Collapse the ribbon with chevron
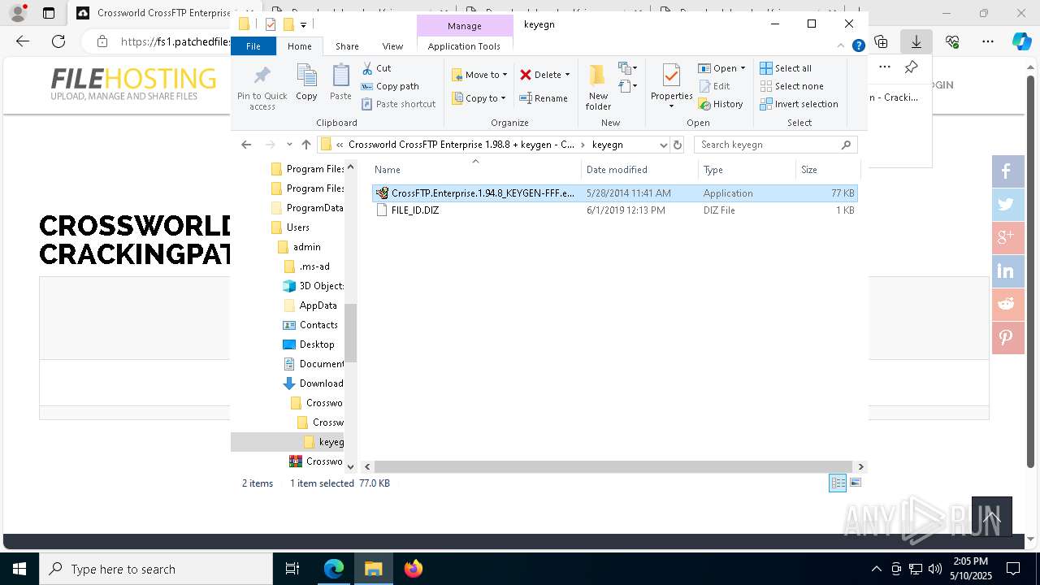The width and height of the screenshot is (1040, 585). coord(842,46)
